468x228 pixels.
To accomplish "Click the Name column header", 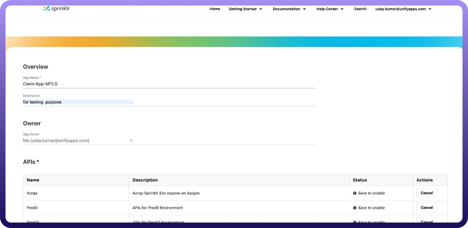I will click(x=33, y=180).
